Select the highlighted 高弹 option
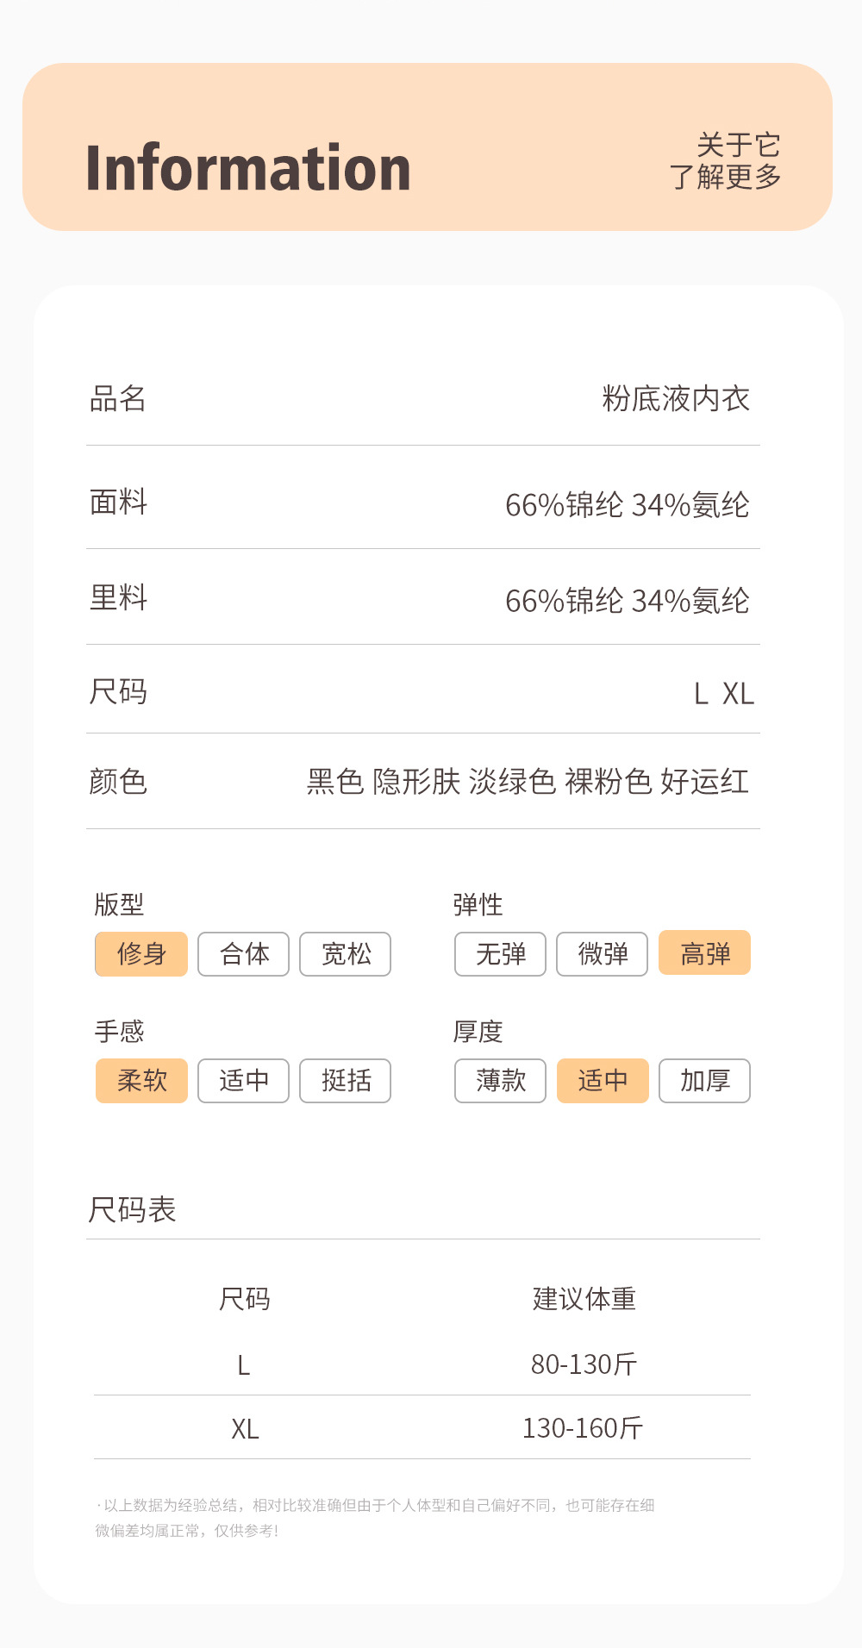 pyautogui.click(x=704, y=953)
